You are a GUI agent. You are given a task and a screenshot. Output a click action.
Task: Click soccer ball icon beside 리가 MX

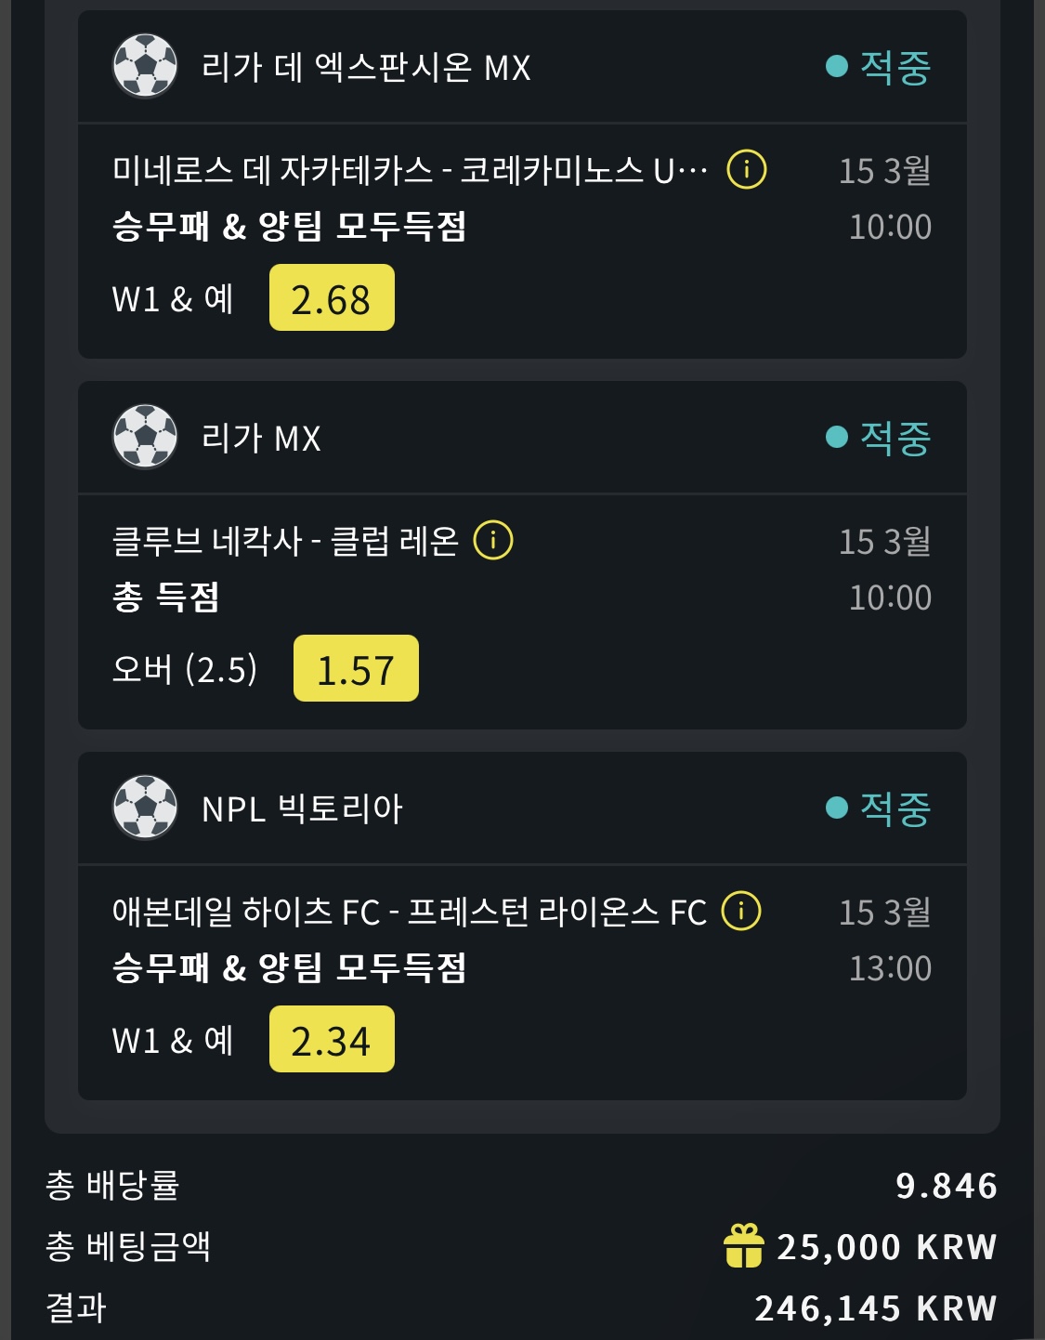(145, 437)
